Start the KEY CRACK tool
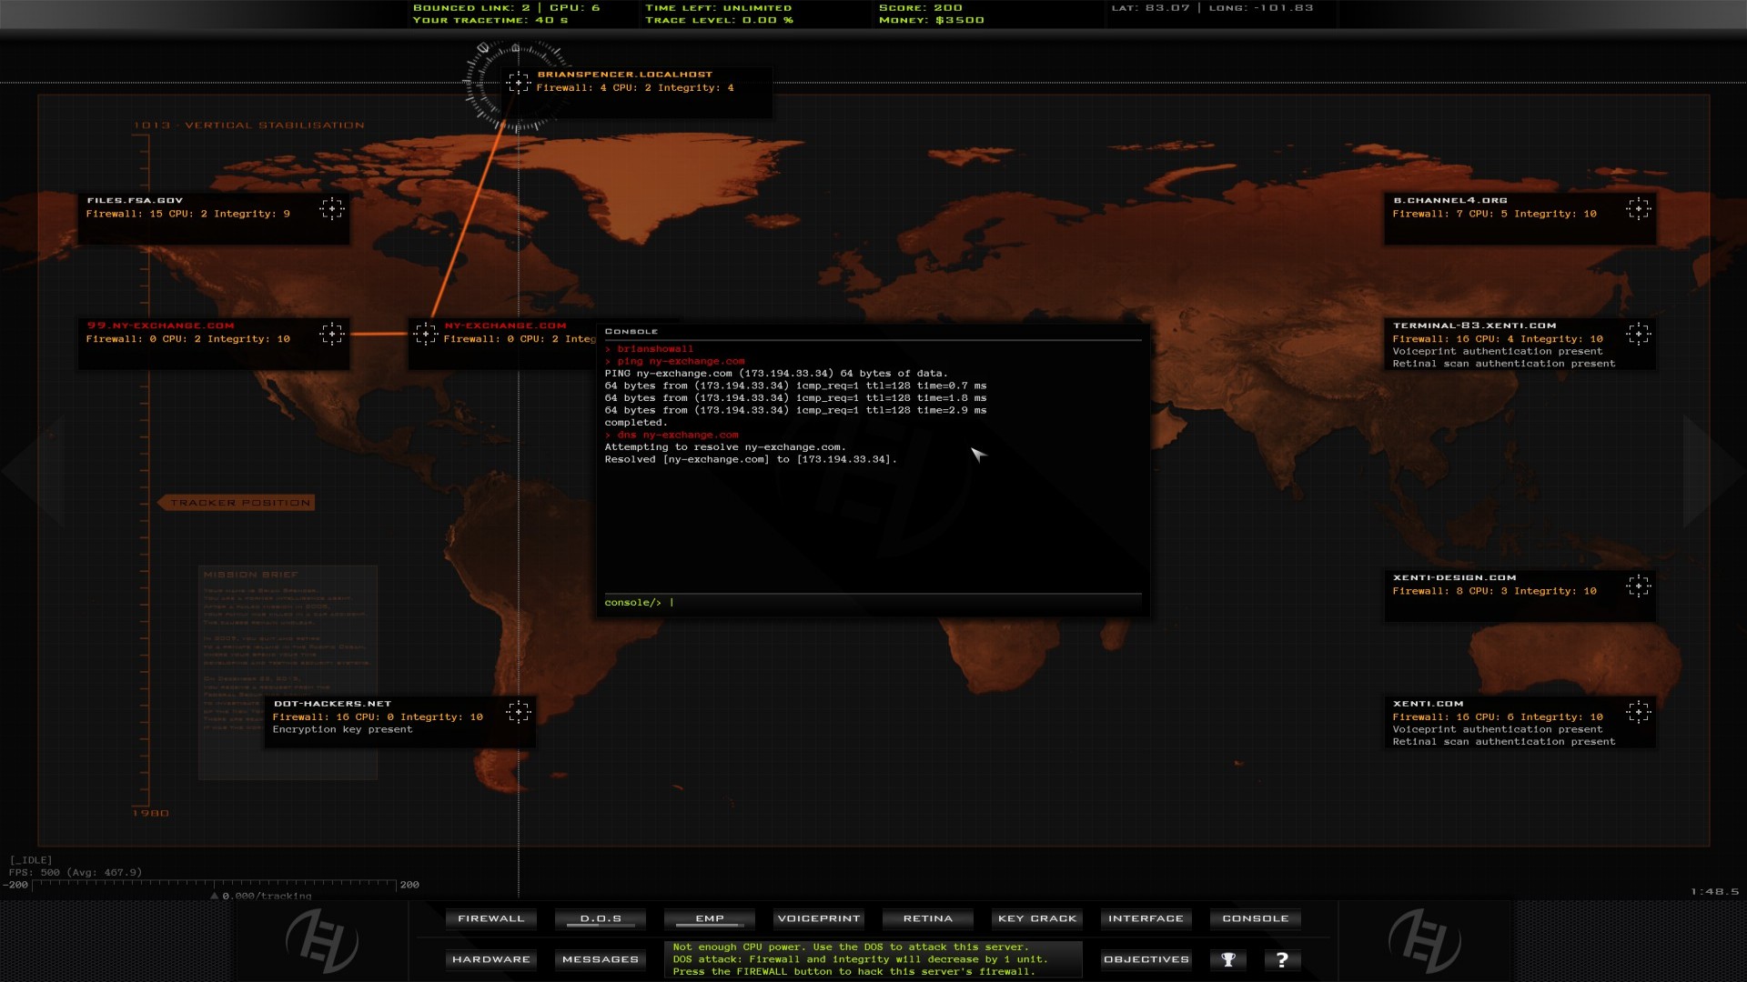Screen dimensions: 1747x982 1036,918
